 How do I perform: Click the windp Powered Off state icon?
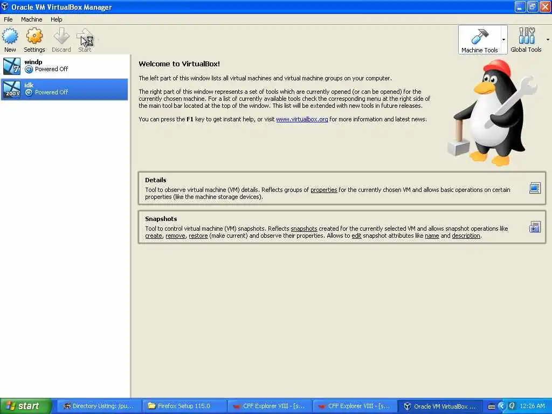29,70
